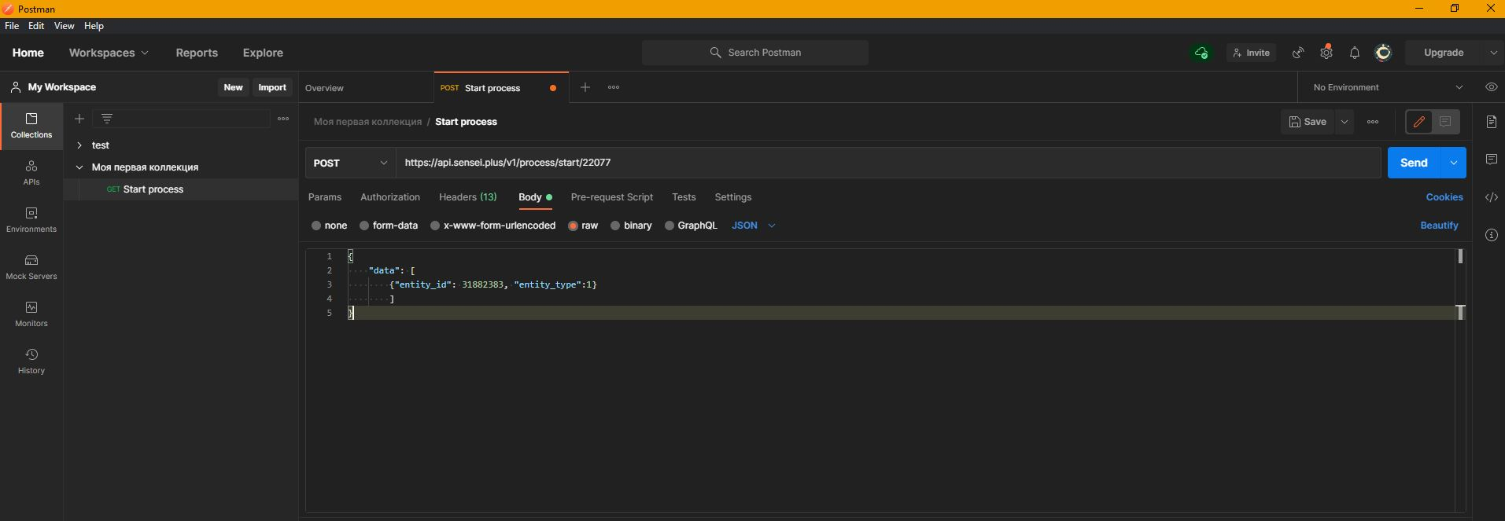This screenshot has height=521, width=1505.
Task: Switch to the Authorization tab
Action: tap(390, 197)
